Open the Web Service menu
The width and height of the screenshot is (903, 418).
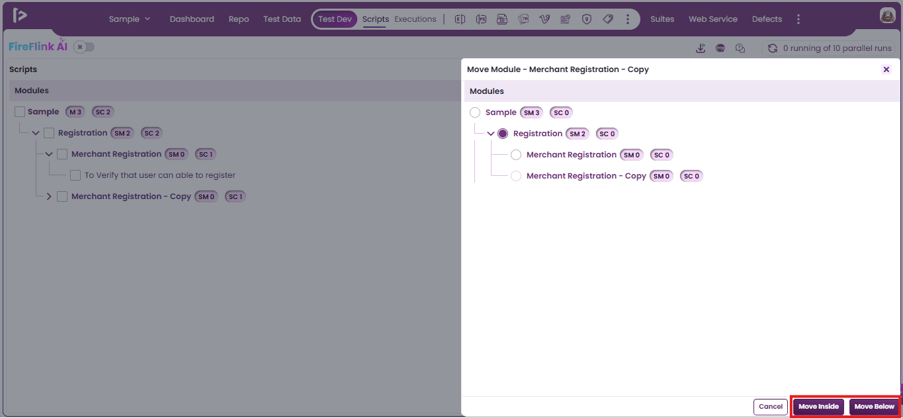click(713, 19)
